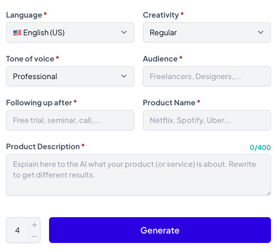This screenshot has width=277, height=252.
Task: Click the Creativity dropdown chevron arrow
Action: click(x=261, y=33)
